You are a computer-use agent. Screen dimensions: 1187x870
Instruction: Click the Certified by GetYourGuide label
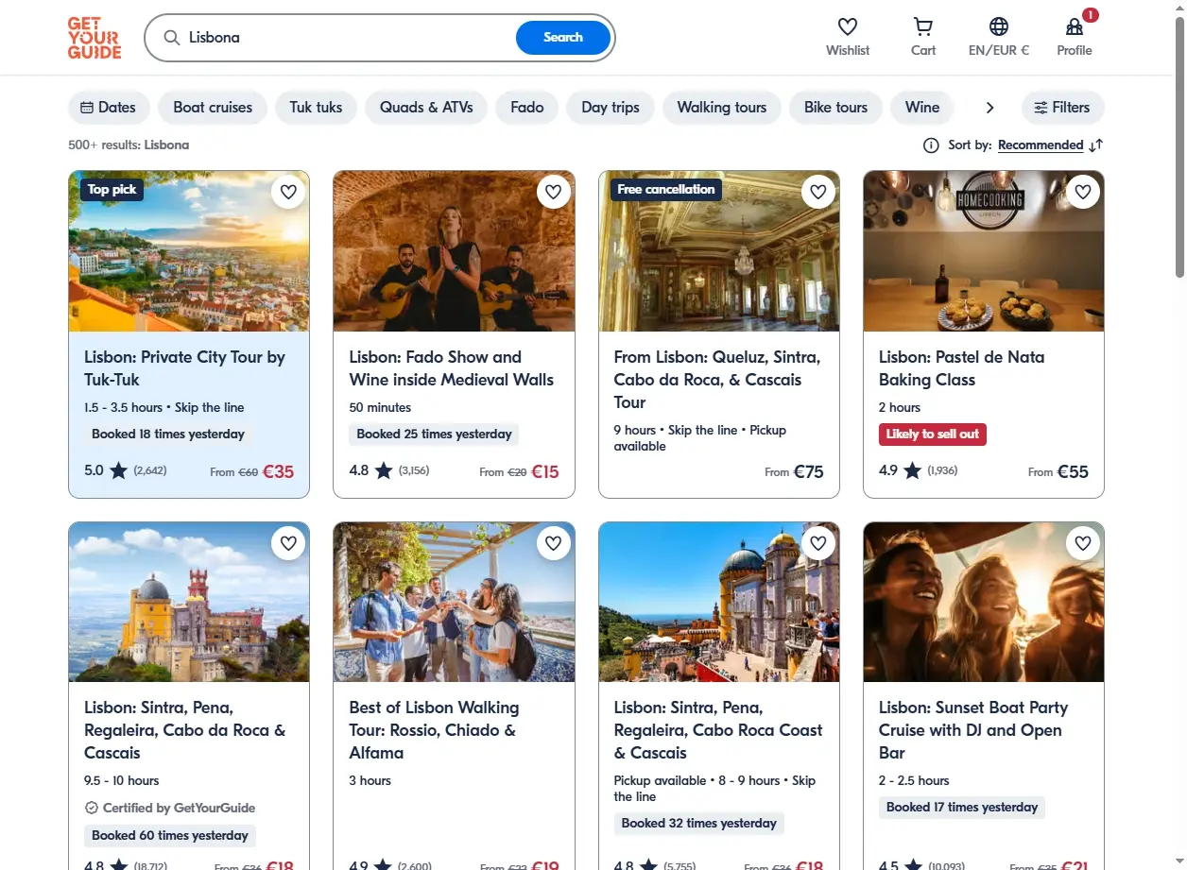point(170,808)
